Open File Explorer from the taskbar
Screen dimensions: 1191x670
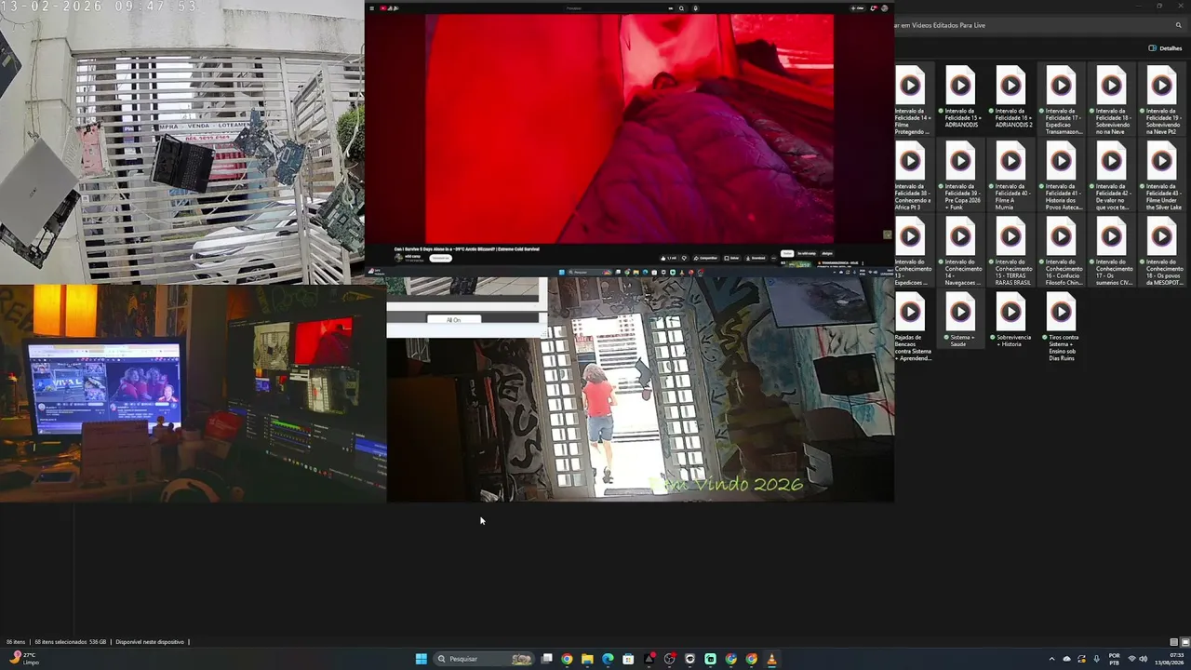click(587, 659)
